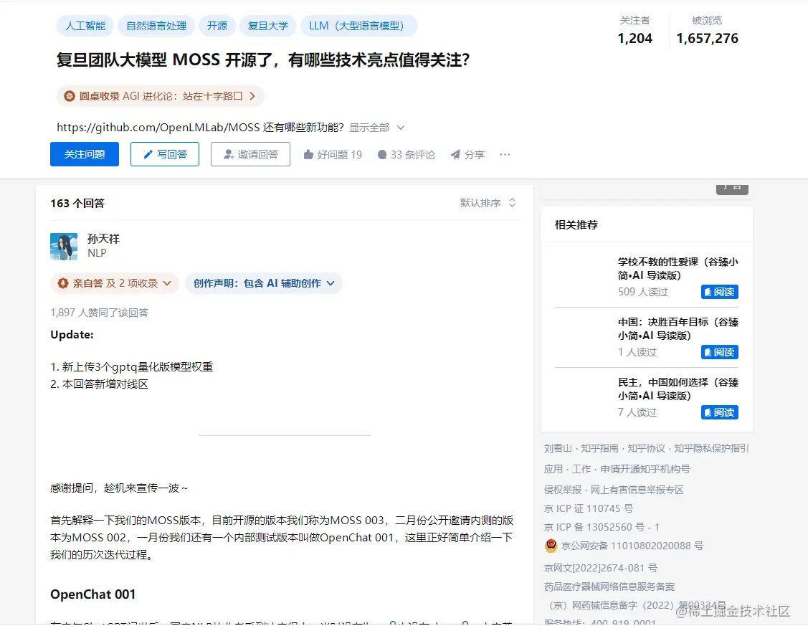Expand the 亲自答 及 2 项收录 badge

(115, 283)
